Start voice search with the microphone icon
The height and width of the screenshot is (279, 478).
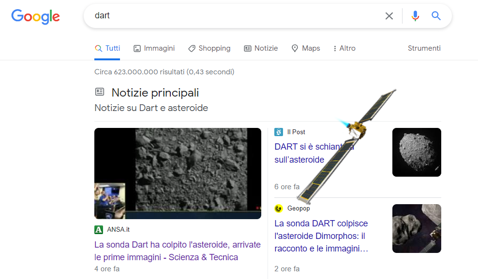click(415, 16)
